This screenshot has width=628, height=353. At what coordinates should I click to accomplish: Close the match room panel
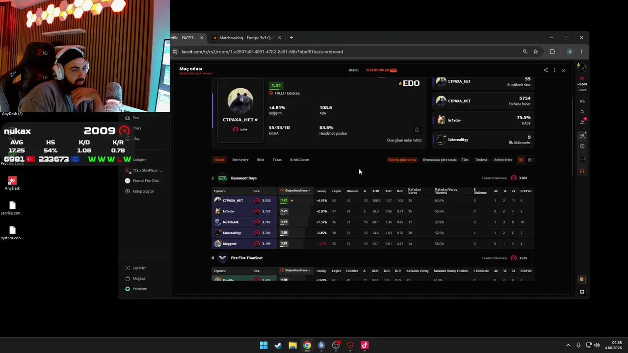tap(563, 71)
